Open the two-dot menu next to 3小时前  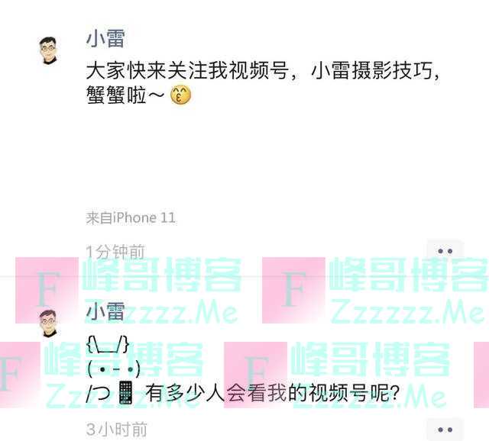[445, 430]
